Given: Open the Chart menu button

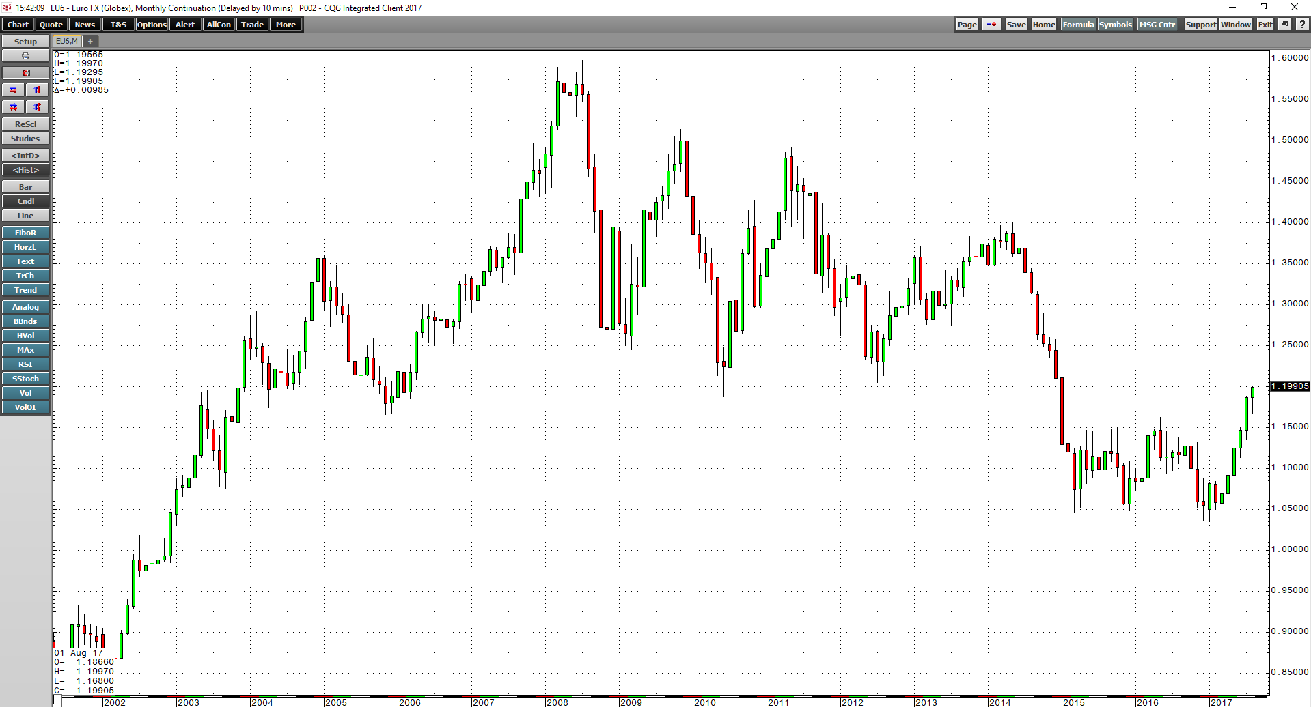Looking at the screenshot, I should pos(18,25).
